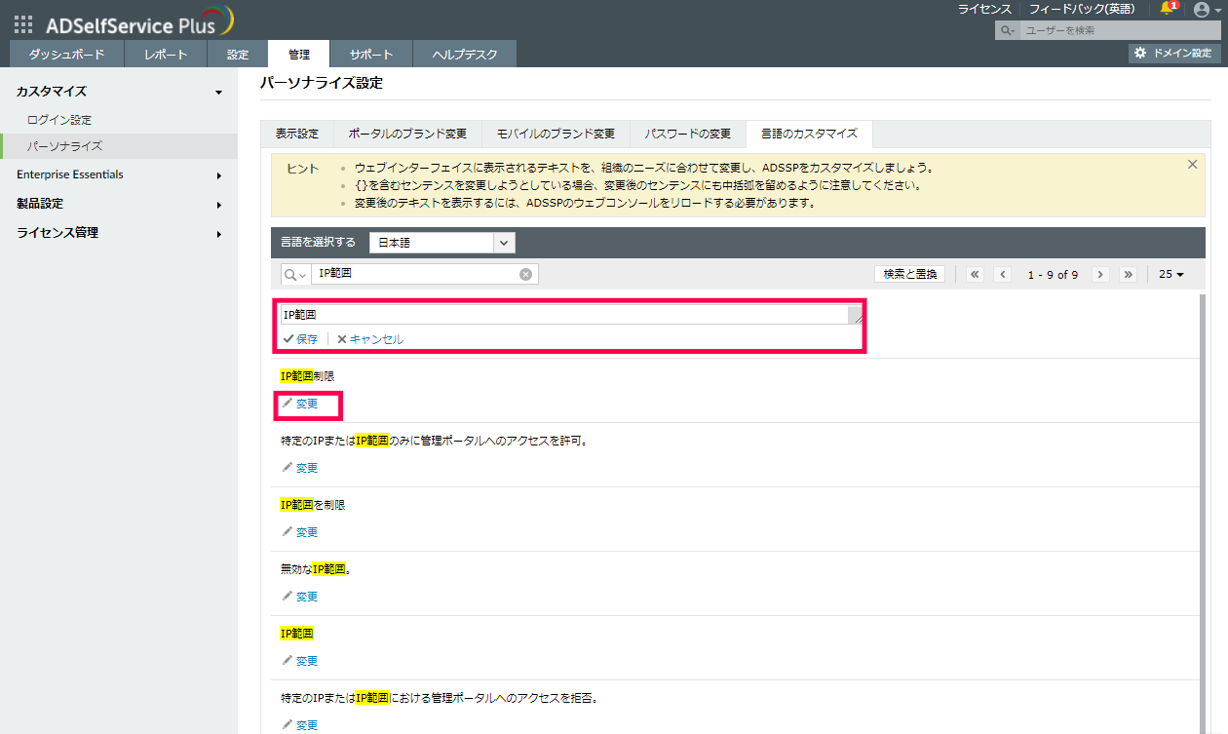Go to the first page of results
1228x734 pixels.
(975, 275)
